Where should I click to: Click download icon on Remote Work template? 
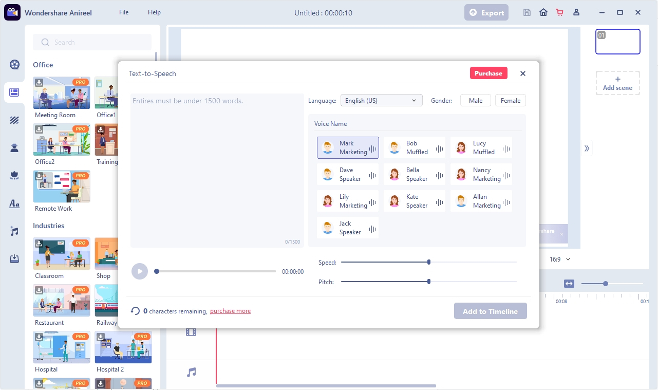click(x=39, y=176)
